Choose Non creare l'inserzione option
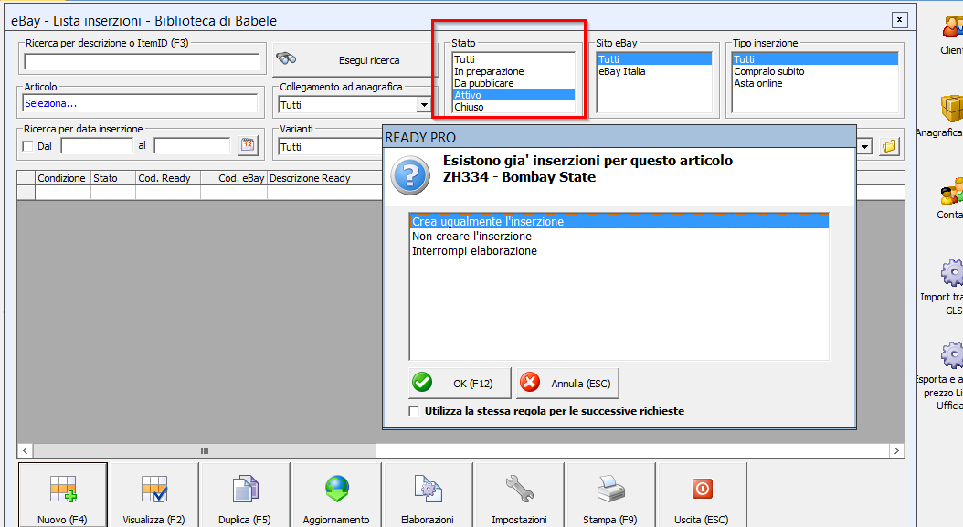This screenshot has height=527, width=963. tap(619, 236)
